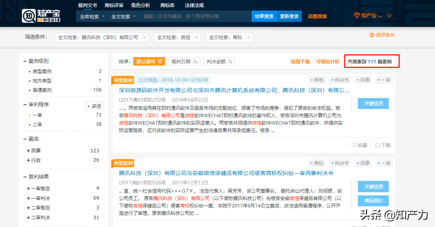This screenshot has height=227, width=435.
Task: Filter by 二审 procedure
Action: [x=37, y=125]
